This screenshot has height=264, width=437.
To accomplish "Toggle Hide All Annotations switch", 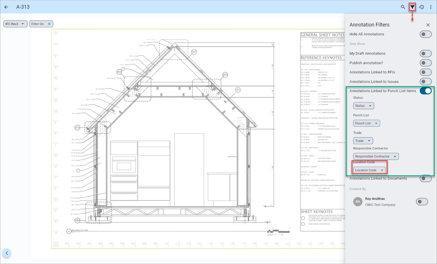I will point(425,34).
